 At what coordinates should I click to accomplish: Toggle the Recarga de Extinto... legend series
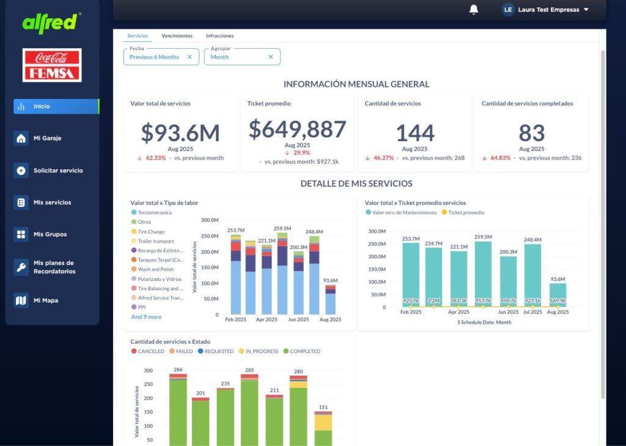click(157, 250)
